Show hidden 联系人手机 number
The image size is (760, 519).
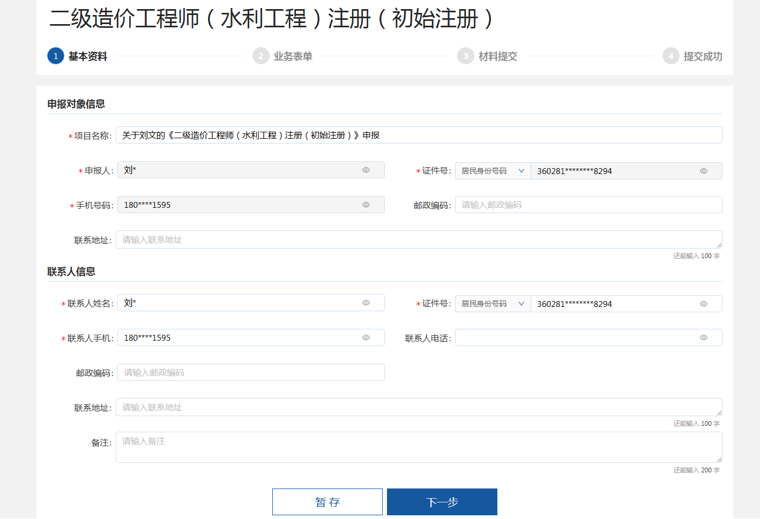coord(366,337)
